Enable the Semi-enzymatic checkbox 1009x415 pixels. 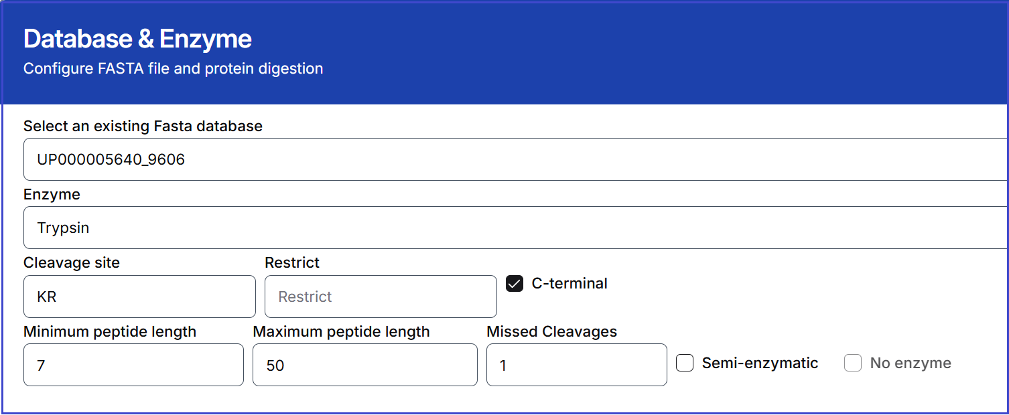coord(685,363)
